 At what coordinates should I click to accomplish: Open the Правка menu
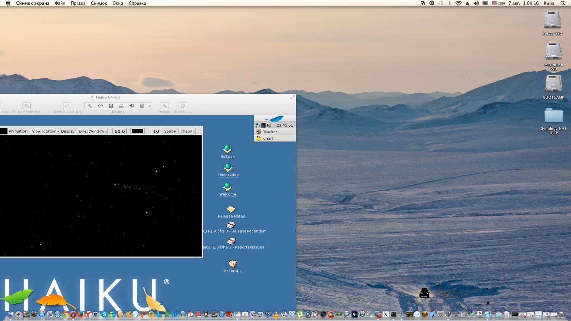[78, 3]
